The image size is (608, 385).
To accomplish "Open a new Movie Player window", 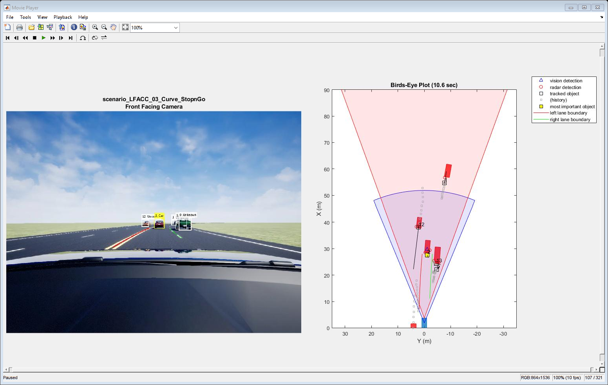I will pyautogui.click(x=7, y=27).
